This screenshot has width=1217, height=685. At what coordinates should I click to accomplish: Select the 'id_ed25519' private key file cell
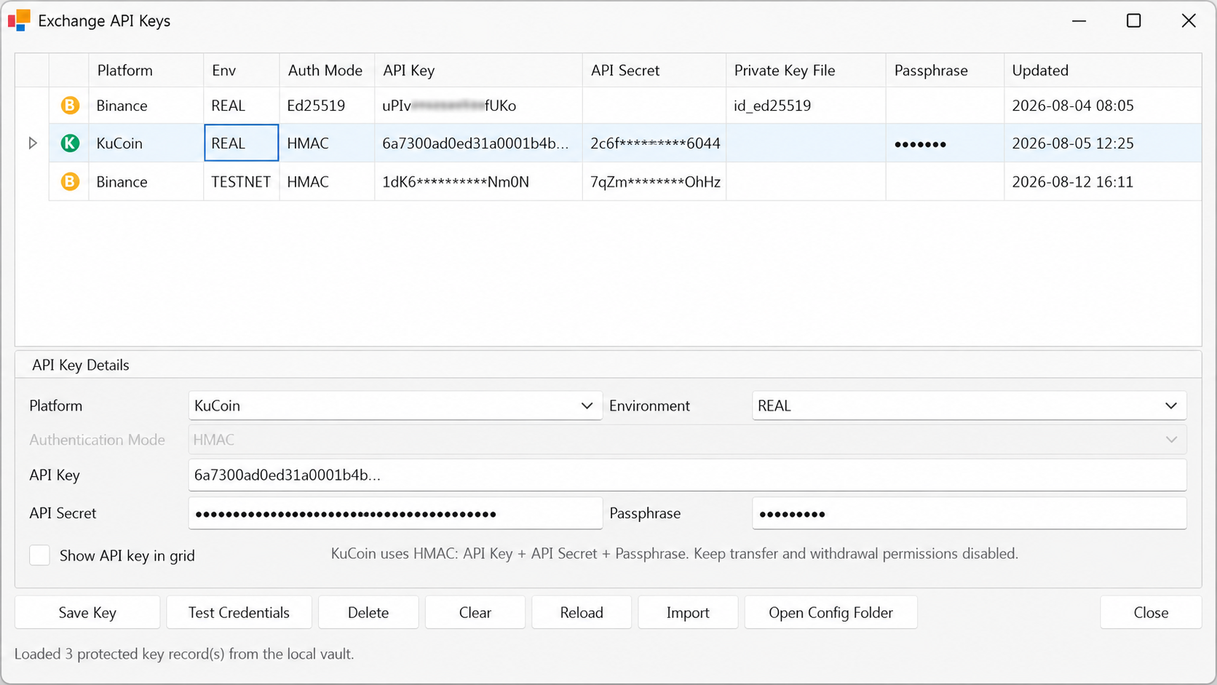click(x=806, y=106)
